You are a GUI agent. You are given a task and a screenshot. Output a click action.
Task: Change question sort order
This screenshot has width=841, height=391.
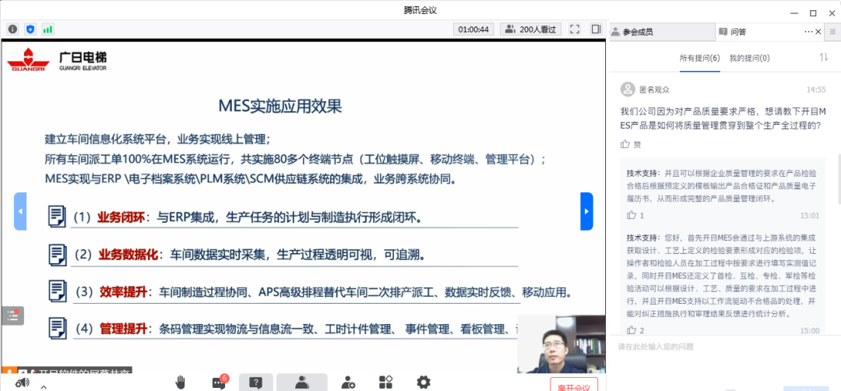(824, 58)
